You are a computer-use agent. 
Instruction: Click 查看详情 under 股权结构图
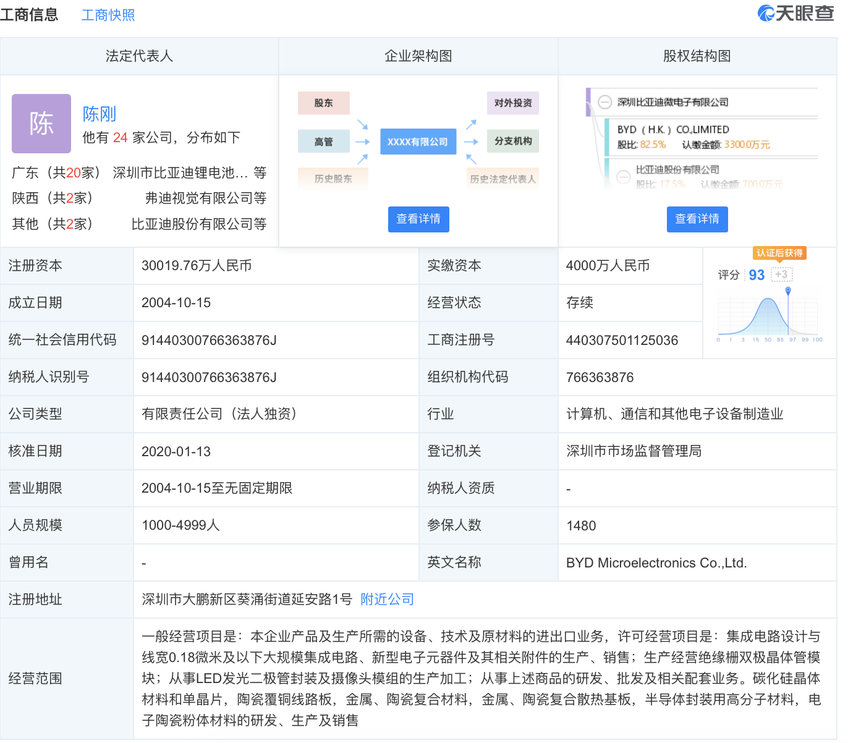pyautogui.click(x=697, y=219)
